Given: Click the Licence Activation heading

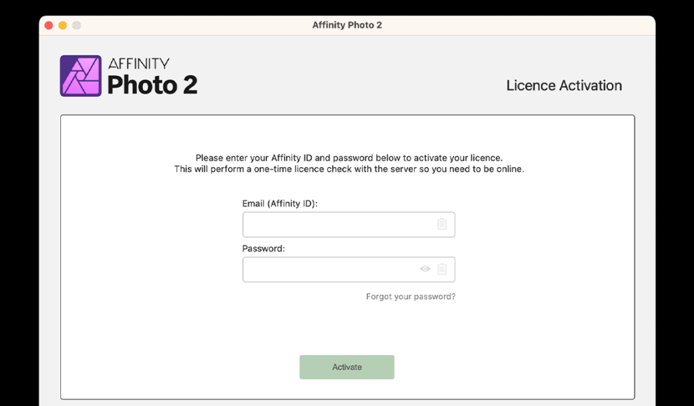Looking at the screenshot, I should 564,85.
